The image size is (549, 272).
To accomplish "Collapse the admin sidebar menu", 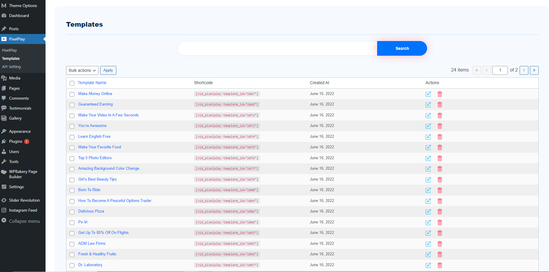I will [x=24, y=221].
